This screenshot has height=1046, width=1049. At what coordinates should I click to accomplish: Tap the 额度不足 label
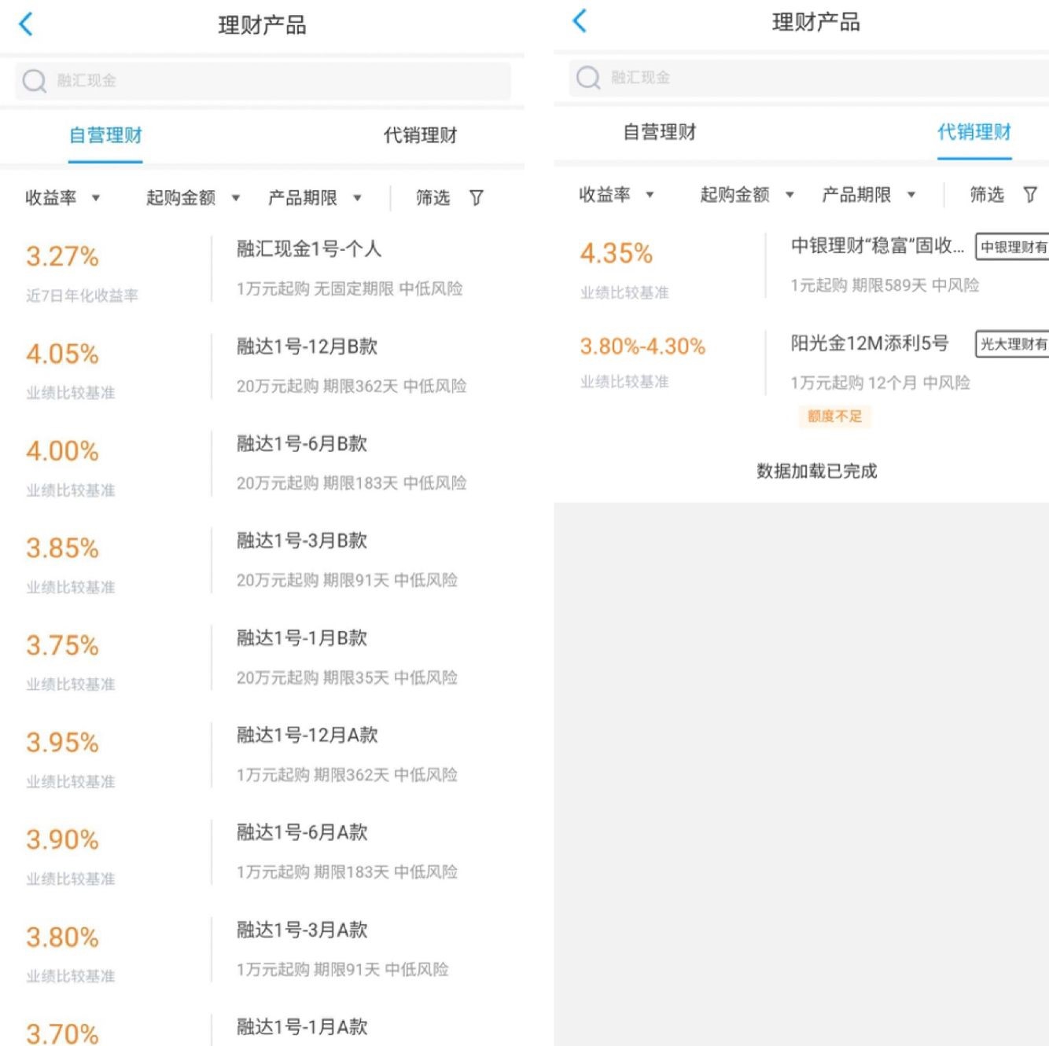(x=834, y=417)
